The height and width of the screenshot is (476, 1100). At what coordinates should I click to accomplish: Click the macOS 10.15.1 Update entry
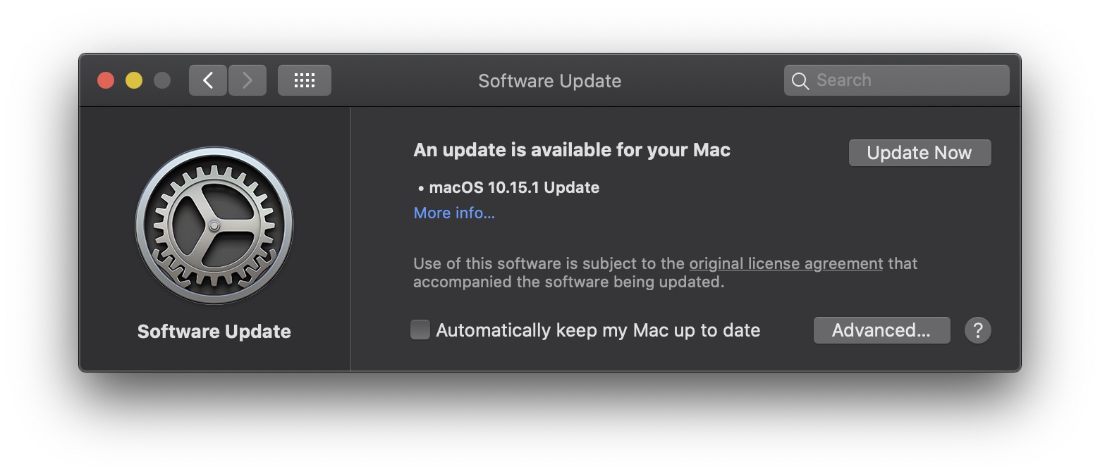(x=515, y=187)
